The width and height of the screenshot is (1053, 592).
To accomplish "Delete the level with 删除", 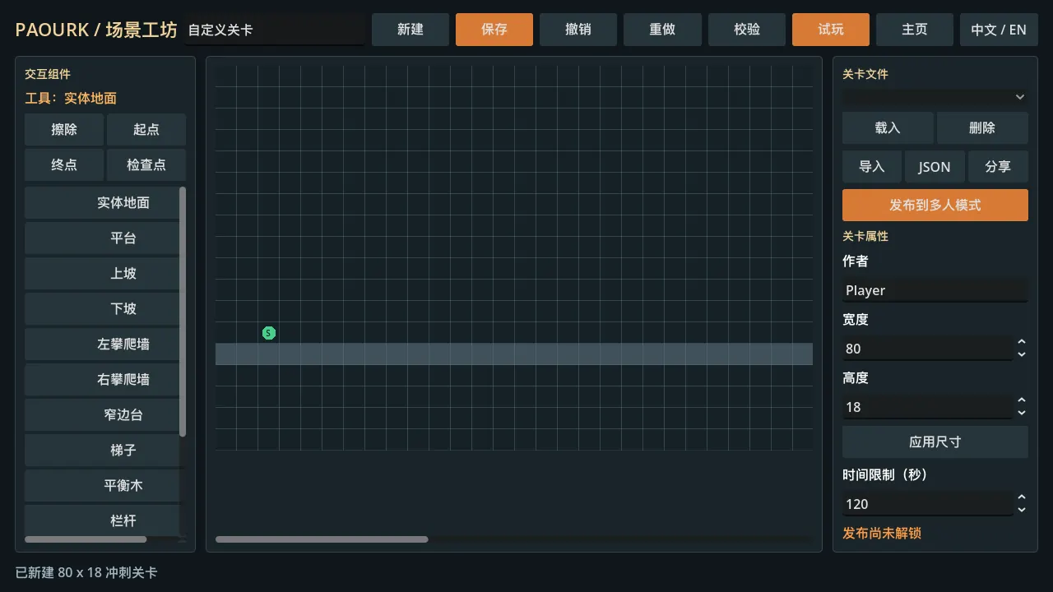I will pyautogui.click(x=982, y=128).
